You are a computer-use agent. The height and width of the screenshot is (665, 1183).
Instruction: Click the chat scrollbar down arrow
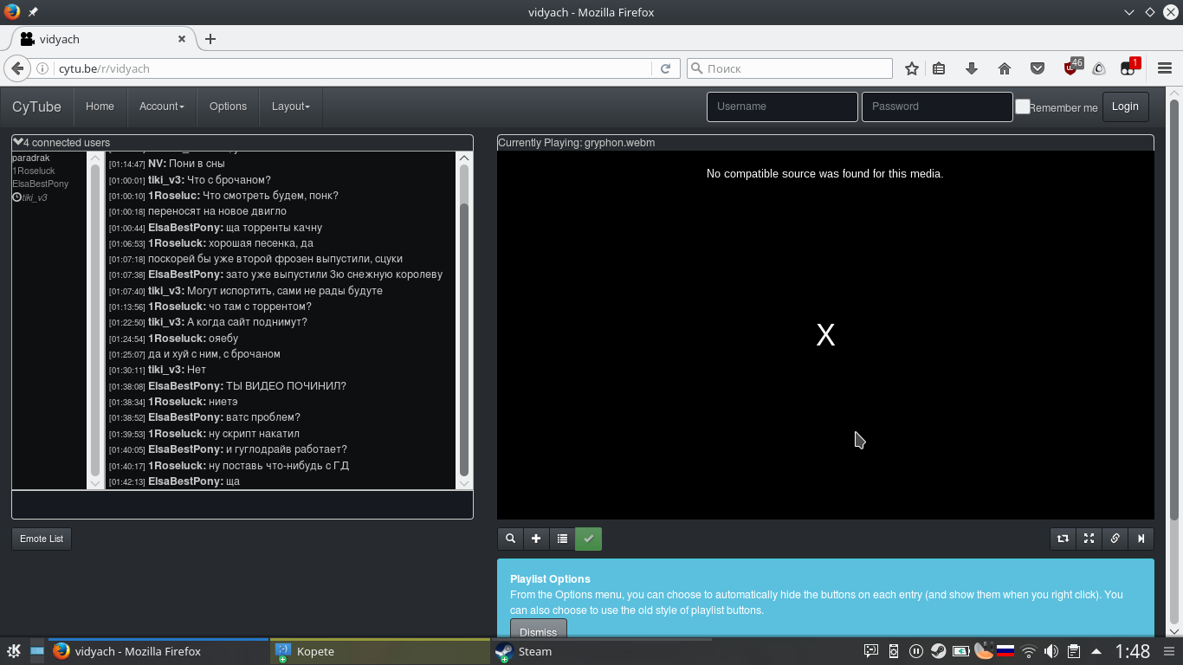464,483
